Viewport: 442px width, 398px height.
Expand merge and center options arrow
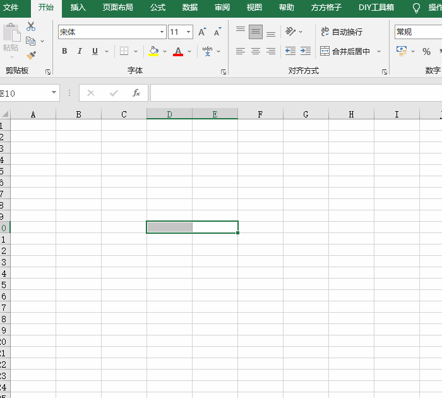click(x=379, y=51)
